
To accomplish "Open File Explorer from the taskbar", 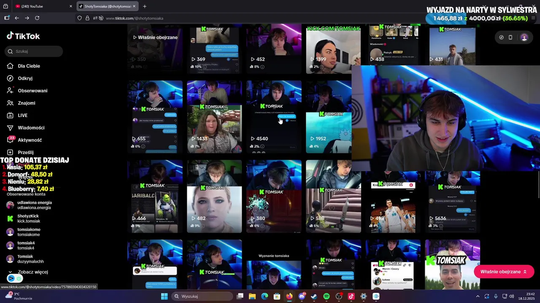I will click(252, 296).
